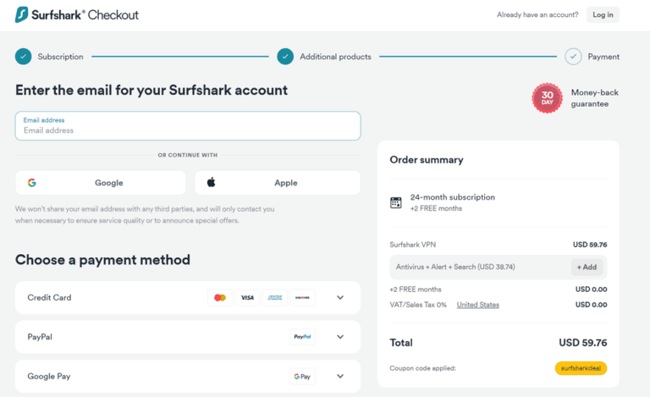The image size is (650, 397).
Task: Expand the Credit Card payment option
Action: coord(340,298)
